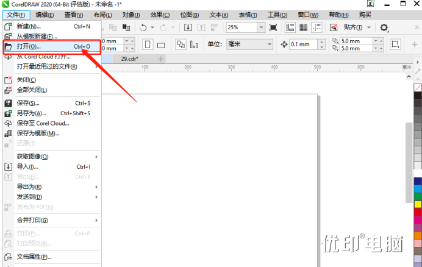Viewport: 422px width, 267px height.
Task: Click the nudge distance 0.1 mm field
Action: 303,44
